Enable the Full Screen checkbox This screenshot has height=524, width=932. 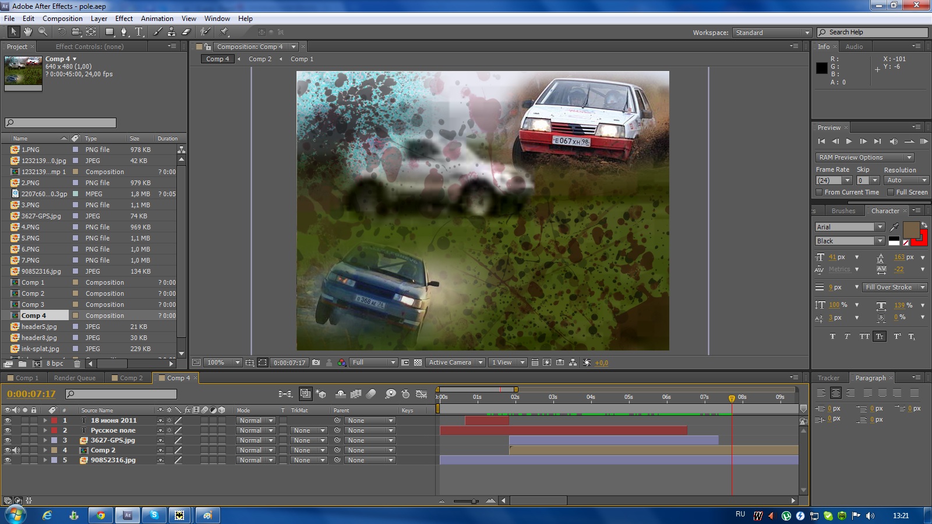890,192
